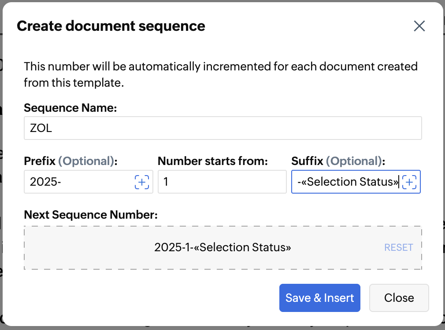Click the Create document sequence title
This screenshot has height=330, width=445.
coord(111,26)
